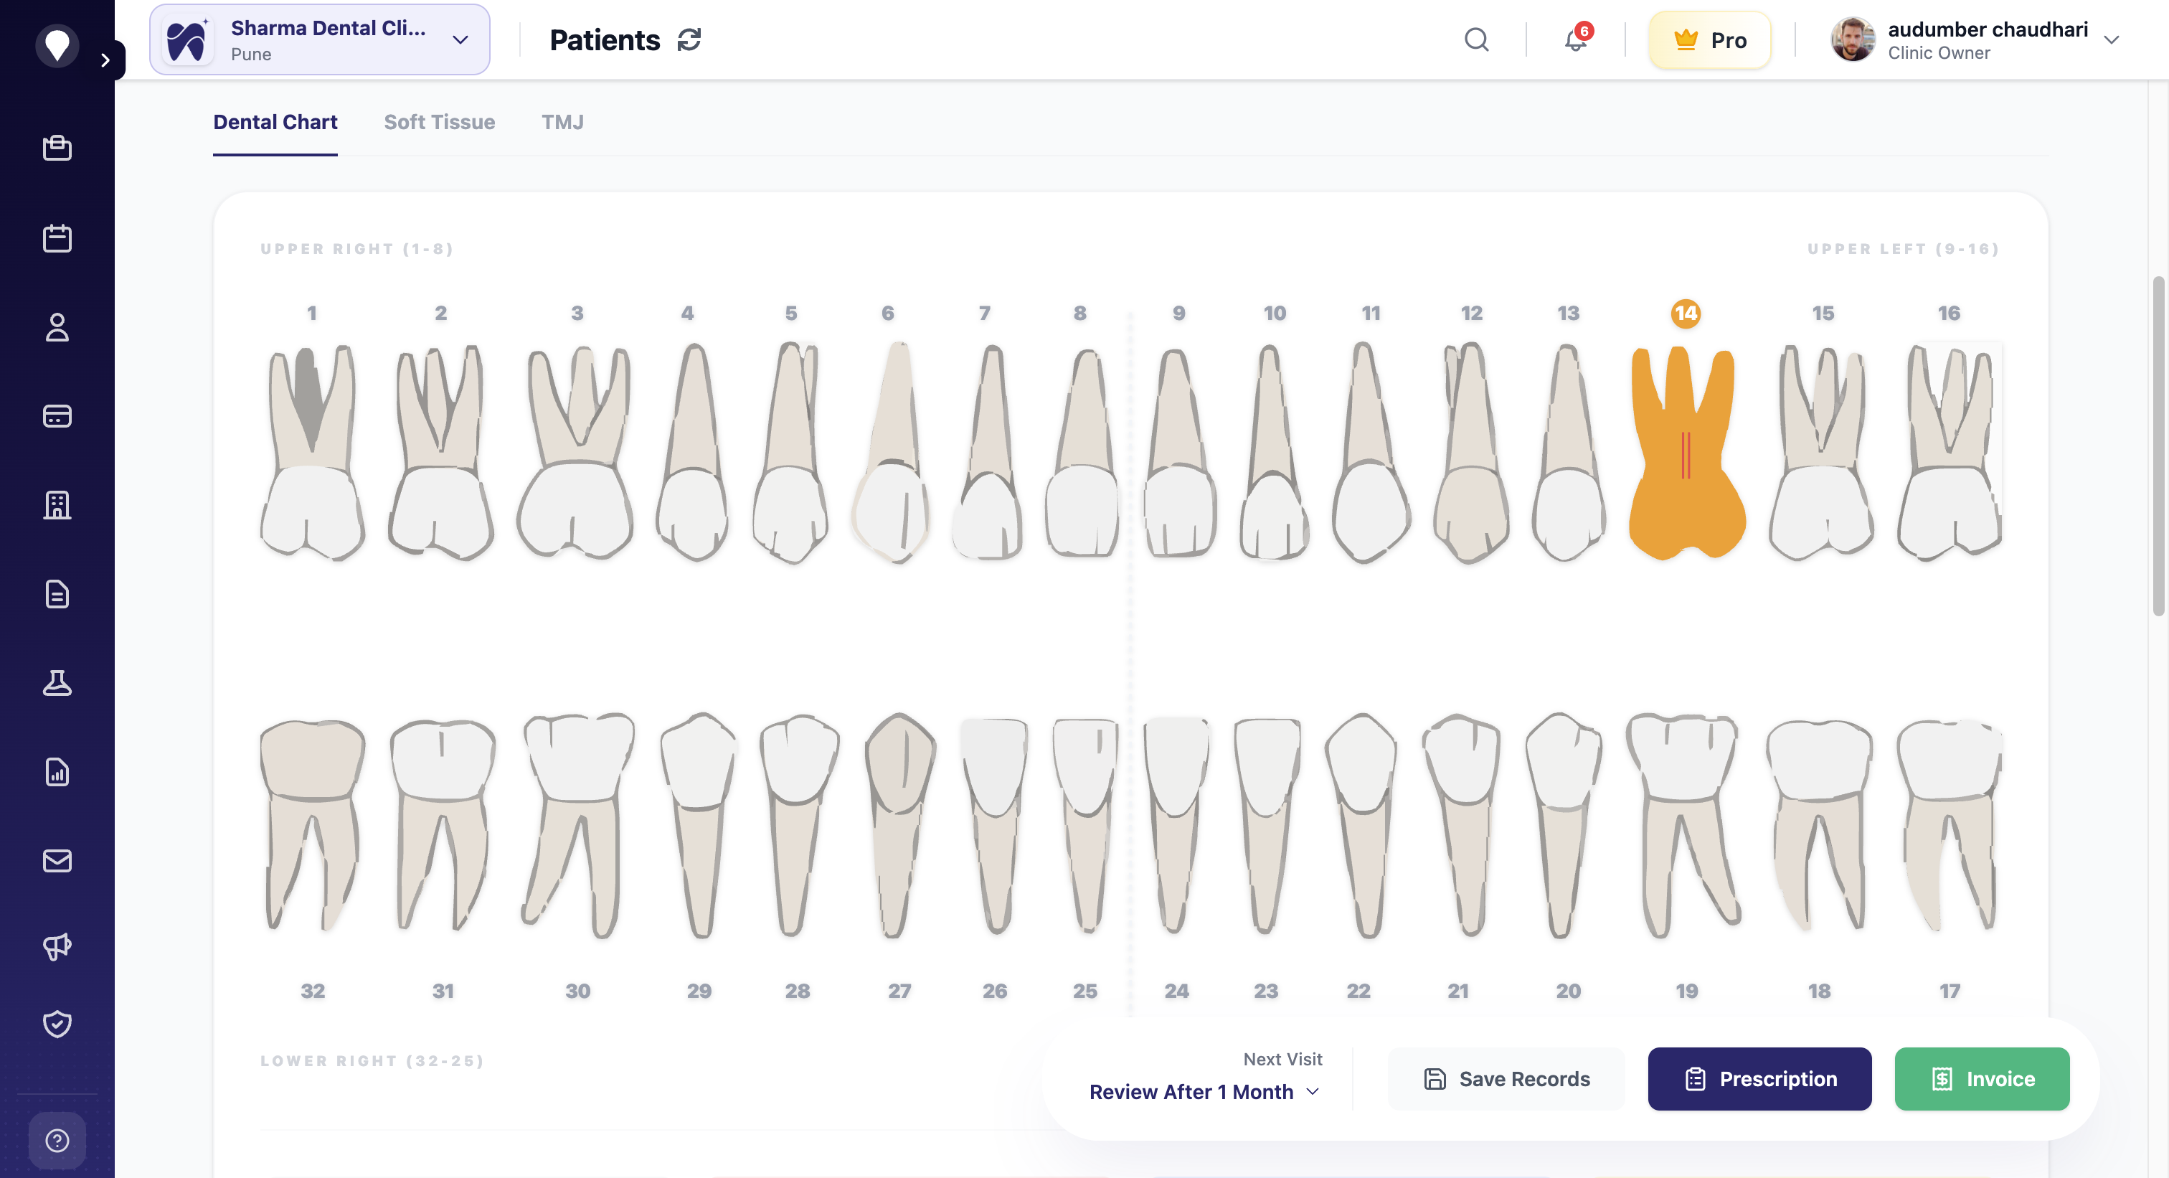
Task: Open the Sharma Dental Clinic dropdown
Action: click(x=320, y=39)
